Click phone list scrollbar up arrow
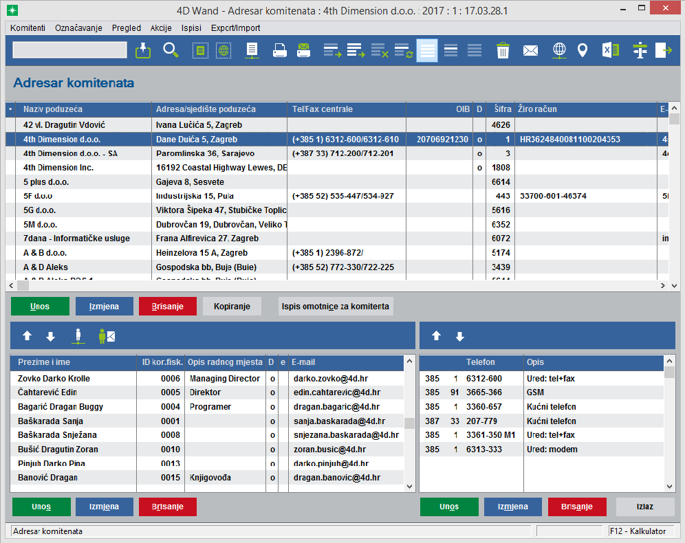Image resolution: width=685 pixels, height=543 pixels. (669, 361)
